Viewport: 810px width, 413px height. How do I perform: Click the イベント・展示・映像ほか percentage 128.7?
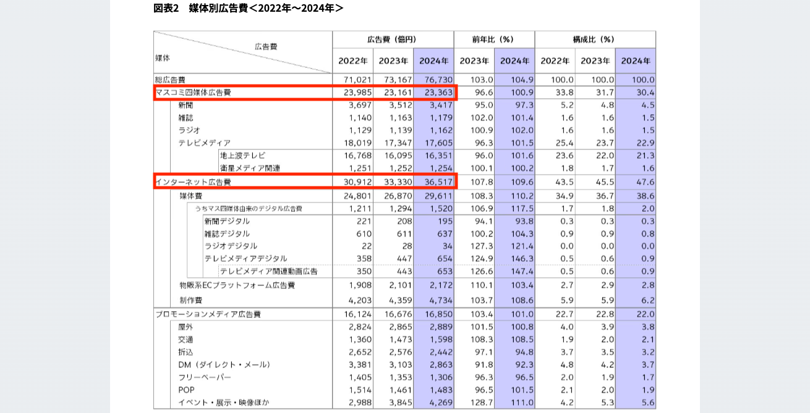(480, 403)
